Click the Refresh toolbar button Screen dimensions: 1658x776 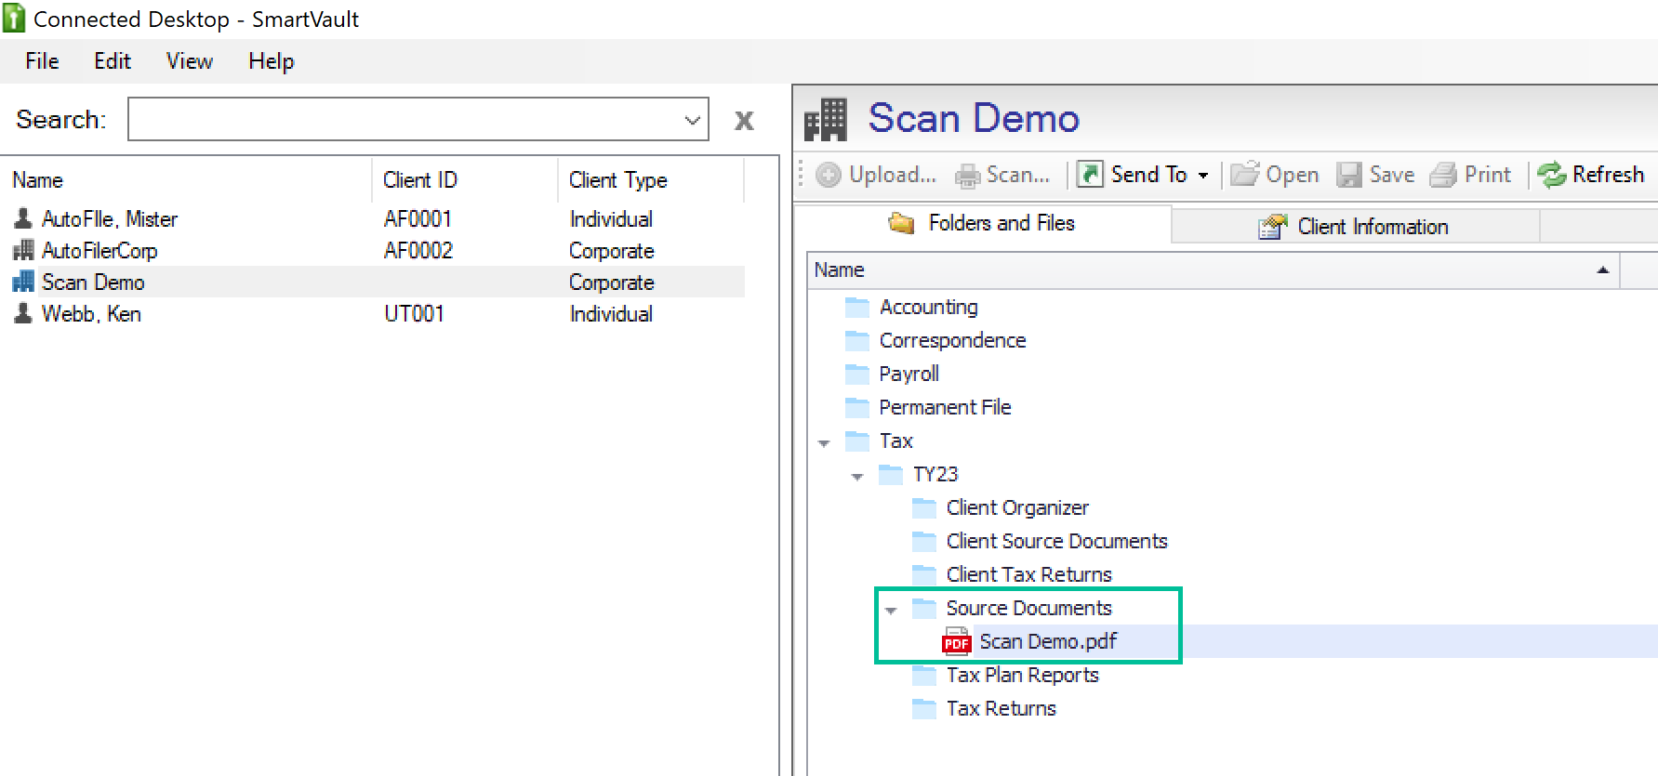pos(1591,175)
